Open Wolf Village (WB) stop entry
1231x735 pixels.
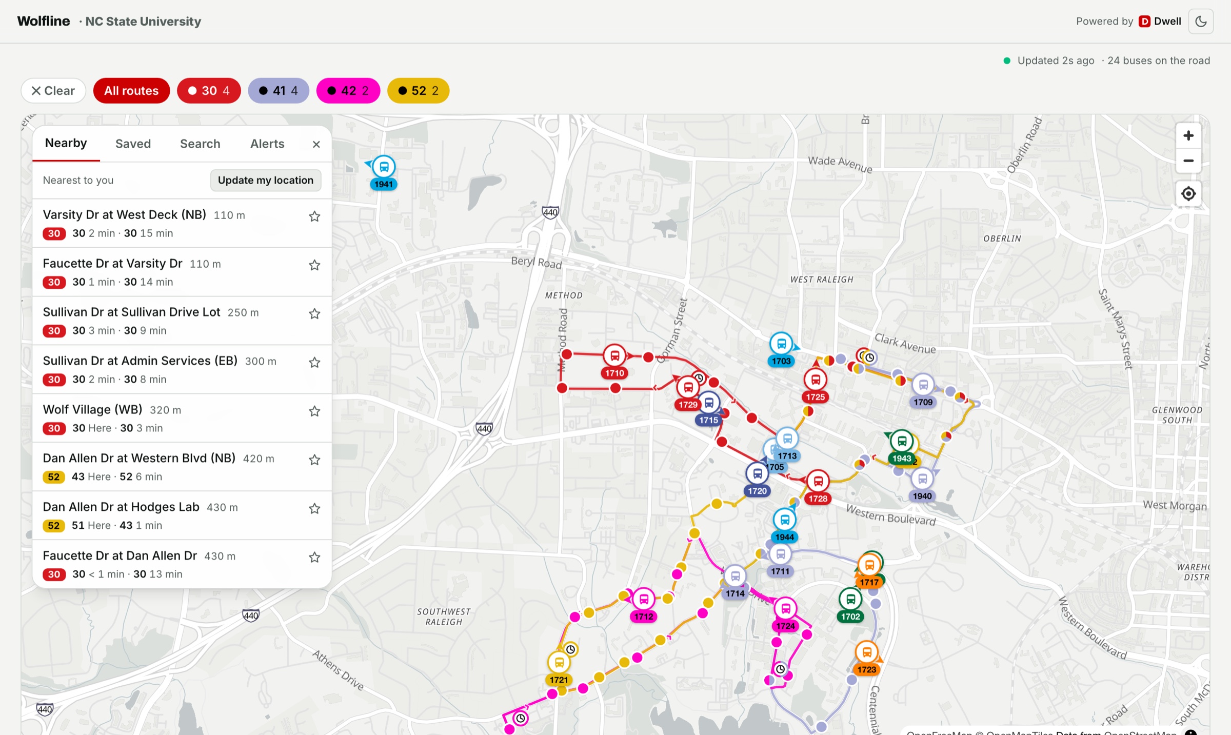[x=182, y=419]
